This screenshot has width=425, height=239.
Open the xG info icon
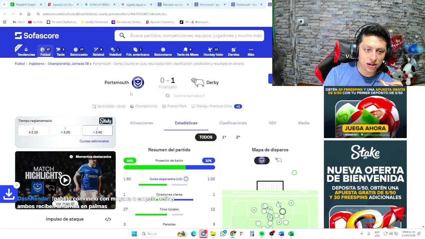(x=186, y=179)
